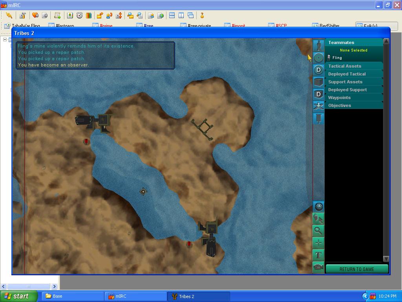402x302 pixels.
Task: Expand the Deployed Support section
Action: pyautogui.click(x=354, y=90)
